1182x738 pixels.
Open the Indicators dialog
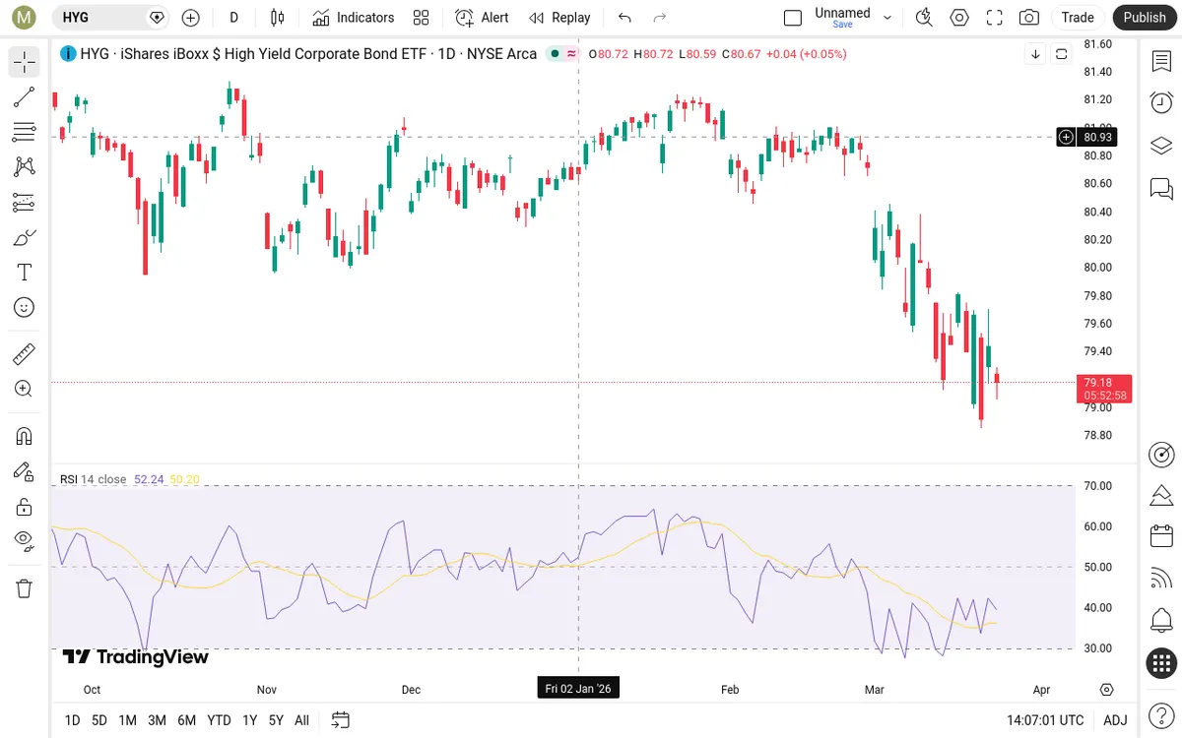point(353,17)
